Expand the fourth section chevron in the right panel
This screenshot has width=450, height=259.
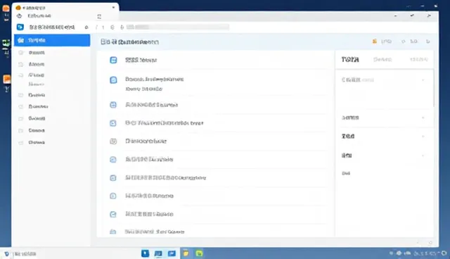(423, 156)
